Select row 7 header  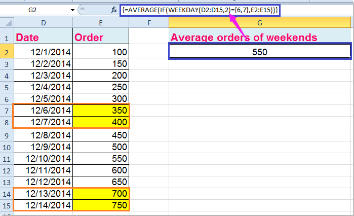click(7, 110)
